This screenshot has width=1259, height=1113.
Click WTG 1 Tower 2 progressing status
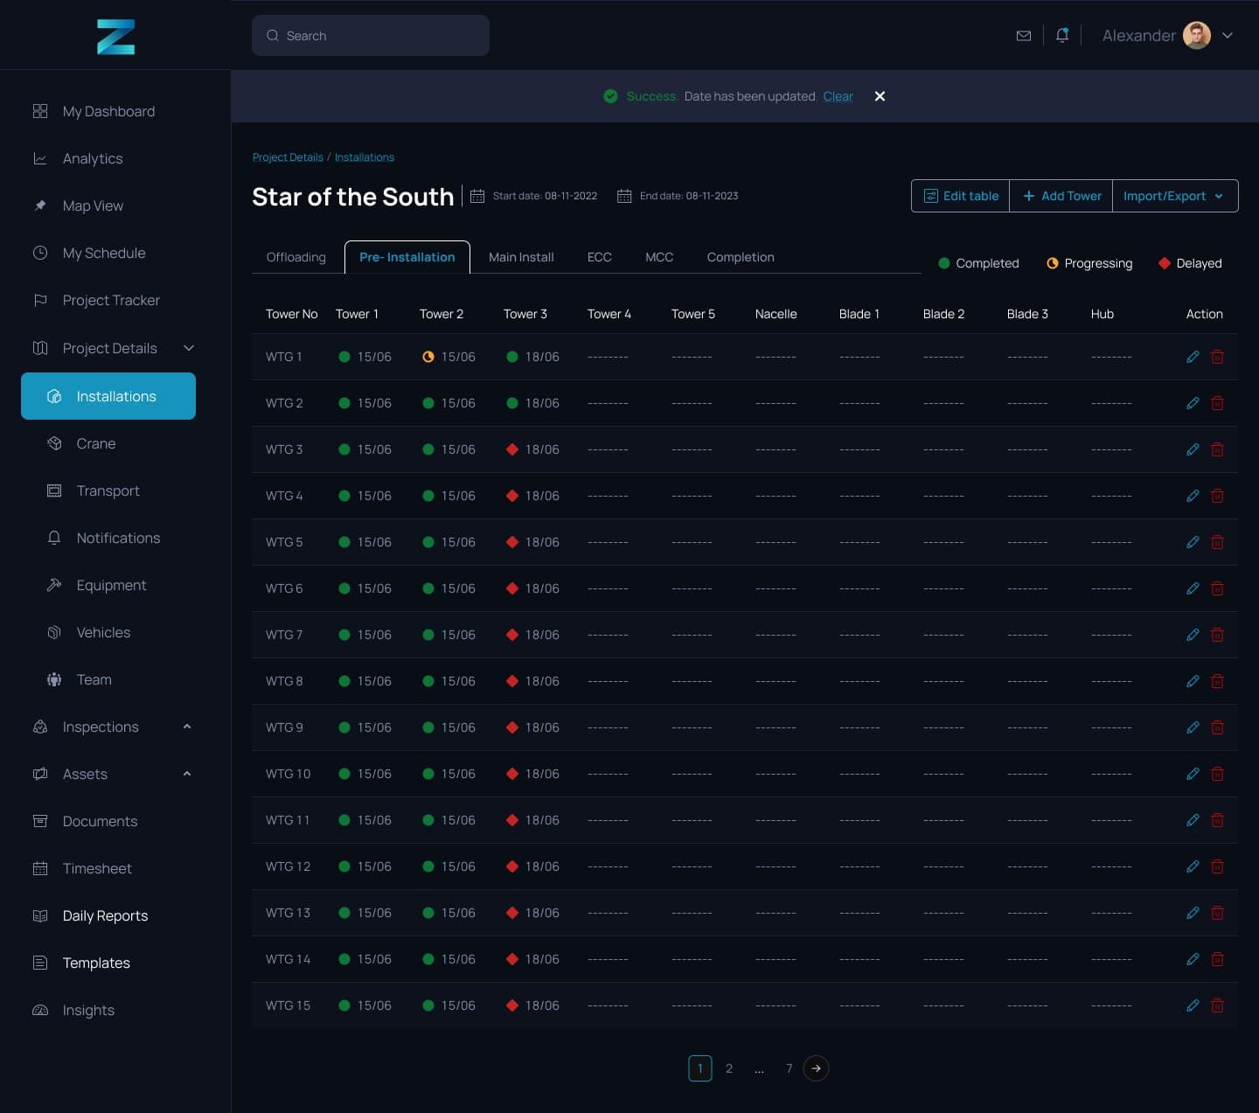pyautogui.click(x=428, y=357)
